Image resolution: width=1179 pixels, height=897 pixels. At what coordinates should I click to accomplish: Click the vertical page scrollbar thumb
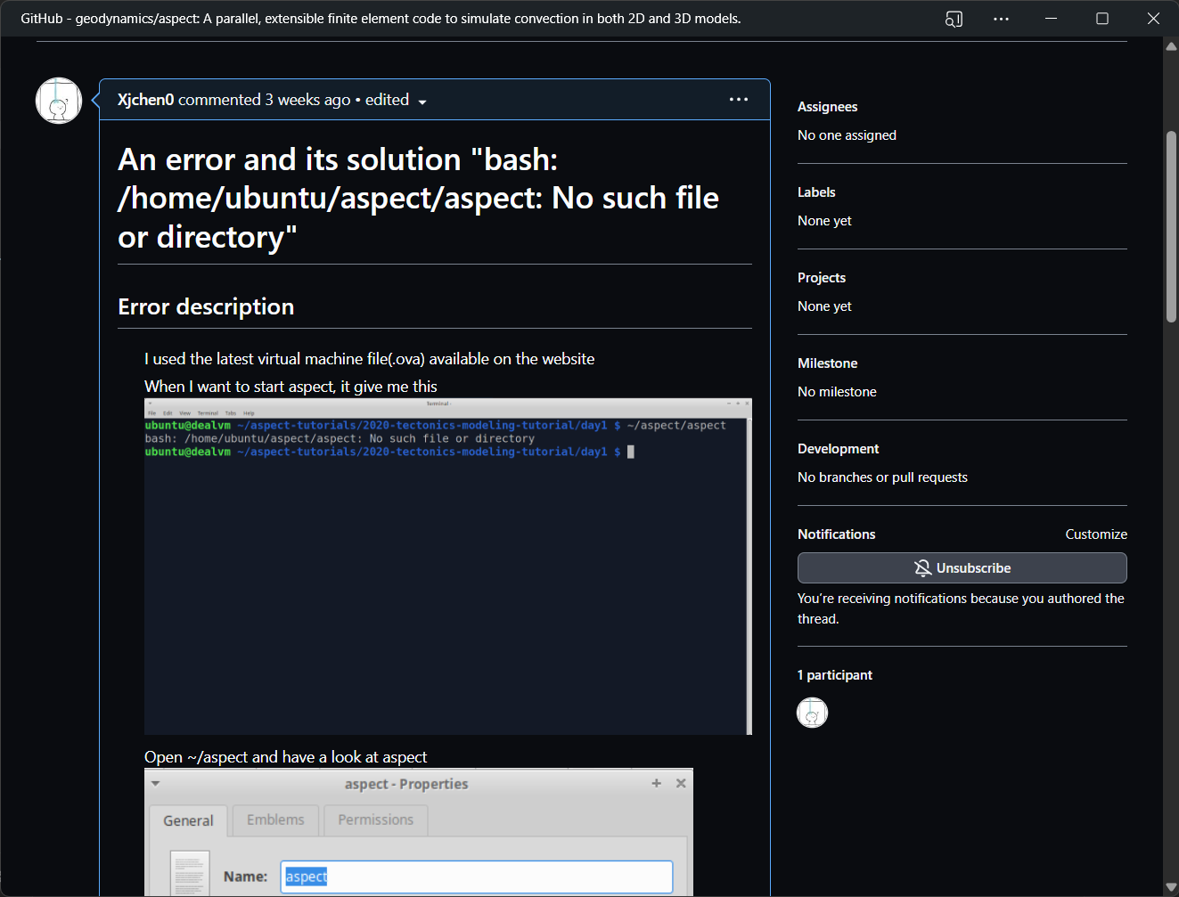coord(1171,227)
